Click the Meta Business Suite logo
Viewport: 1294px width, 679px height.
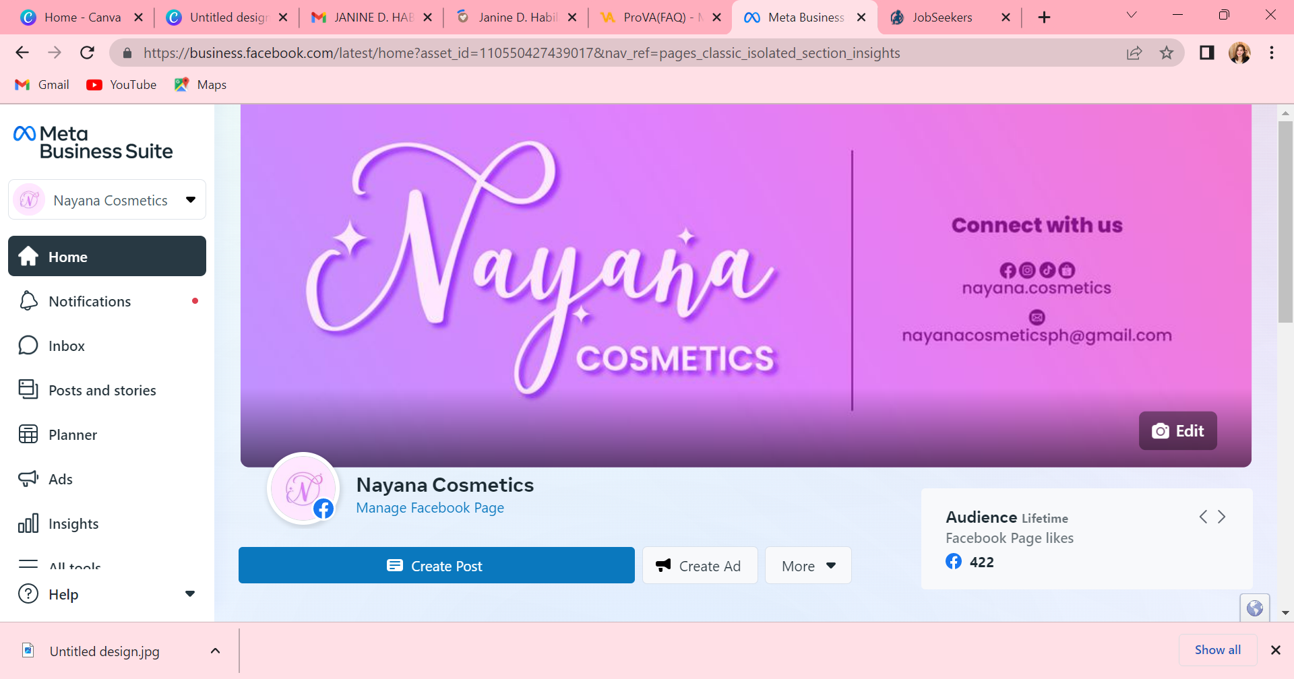click(93, 142)
